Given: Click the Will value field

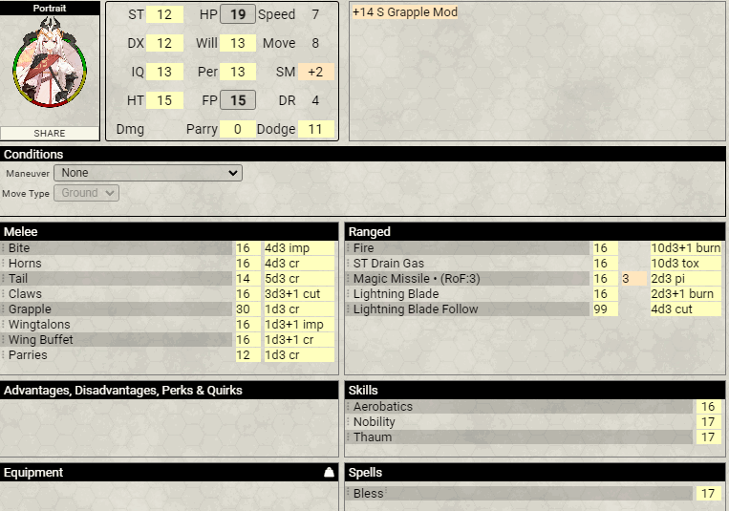Looking at the screenshot, I should pos(238,43).
